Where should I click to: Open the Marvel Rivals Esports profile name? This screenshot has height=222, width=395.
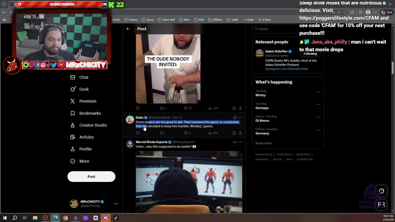(152, 142)
